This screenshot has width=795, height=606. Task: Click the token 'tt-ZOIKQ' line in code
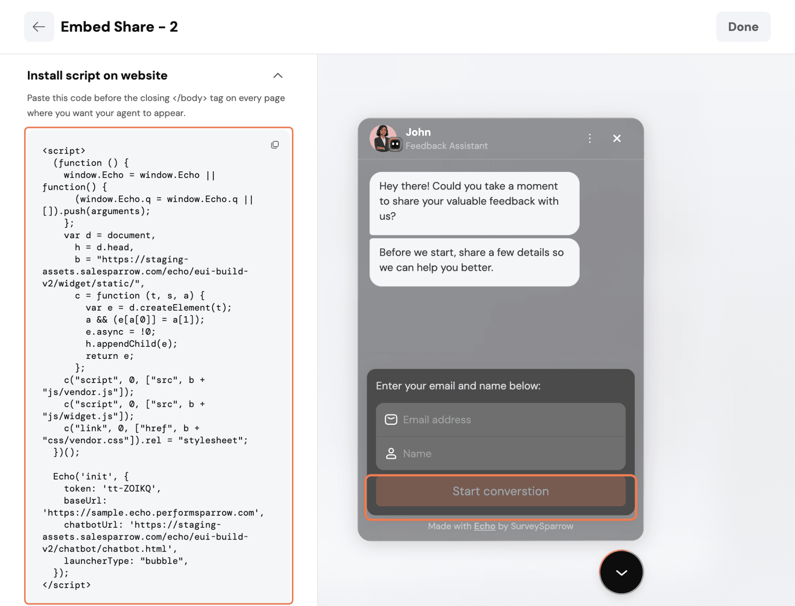tap(113, 488)
